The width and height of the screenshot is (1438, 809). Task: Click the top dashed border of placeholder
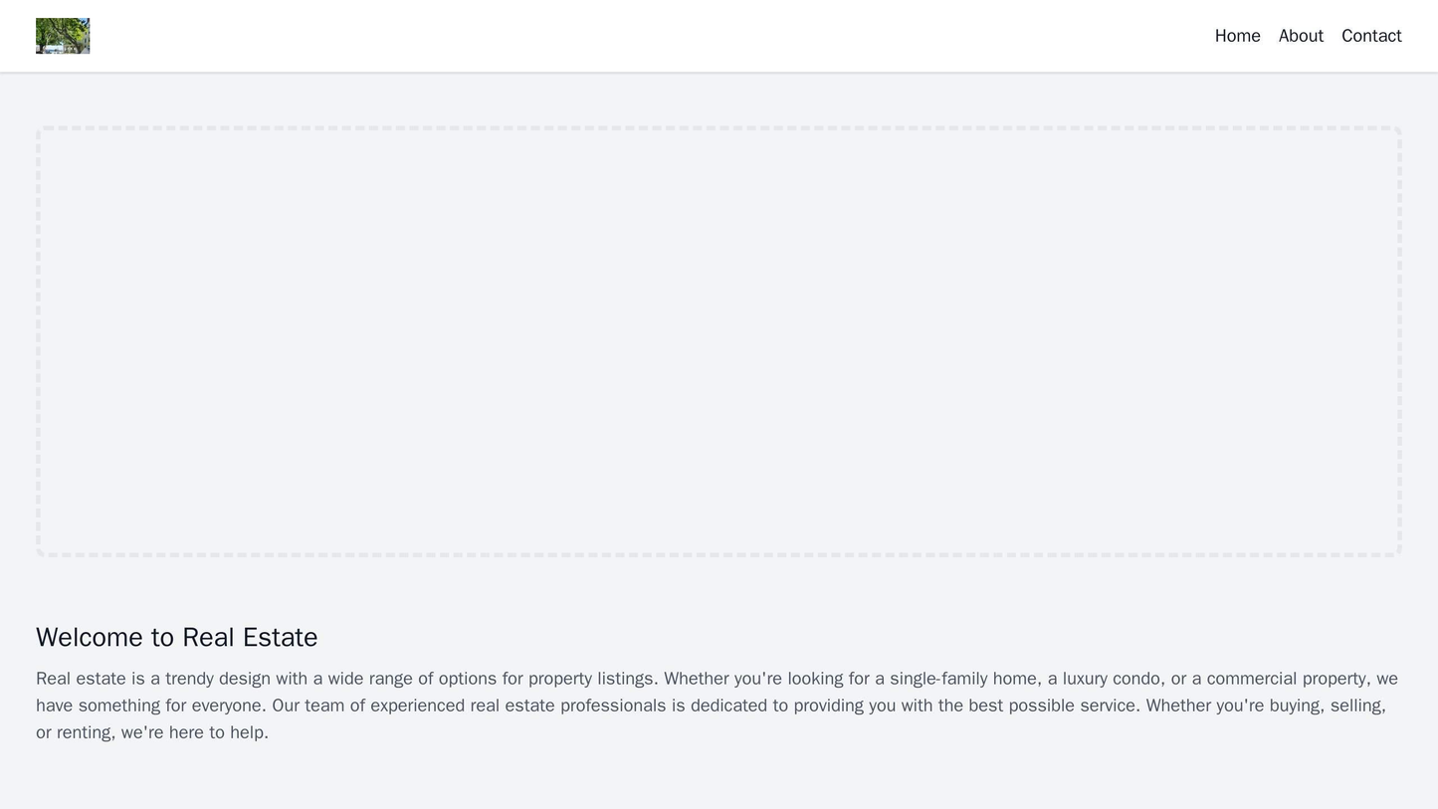coord(719,129)
